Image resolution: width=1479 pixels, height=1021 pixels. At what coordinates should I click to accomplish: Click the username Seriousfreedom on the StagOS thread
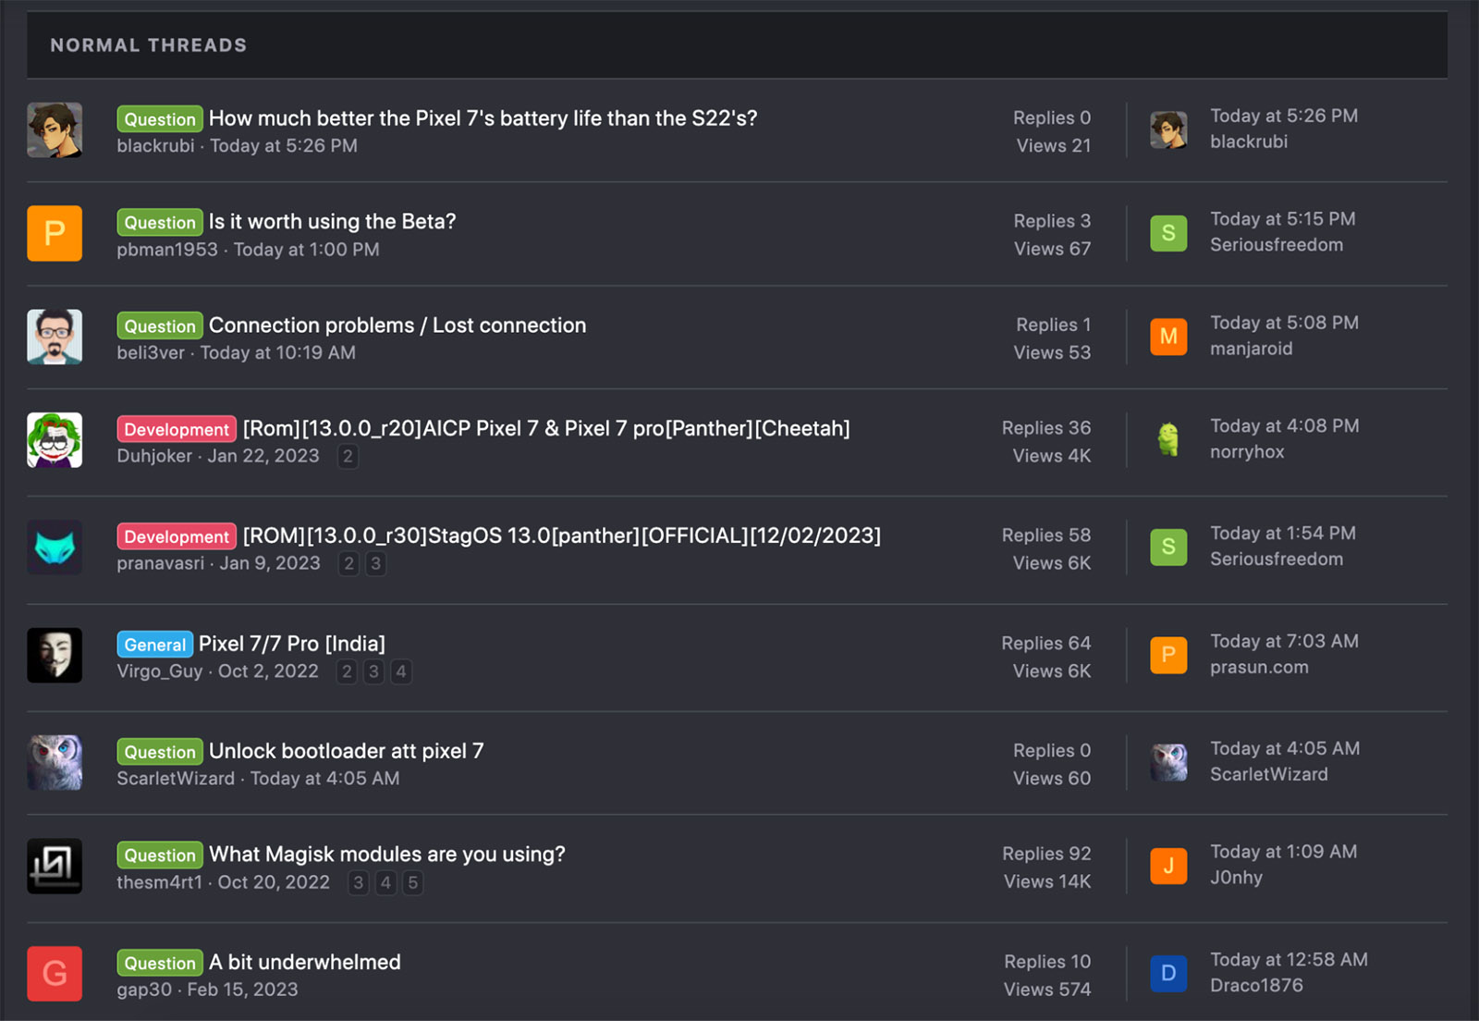pyautogui.click(x=1277, y=559)
